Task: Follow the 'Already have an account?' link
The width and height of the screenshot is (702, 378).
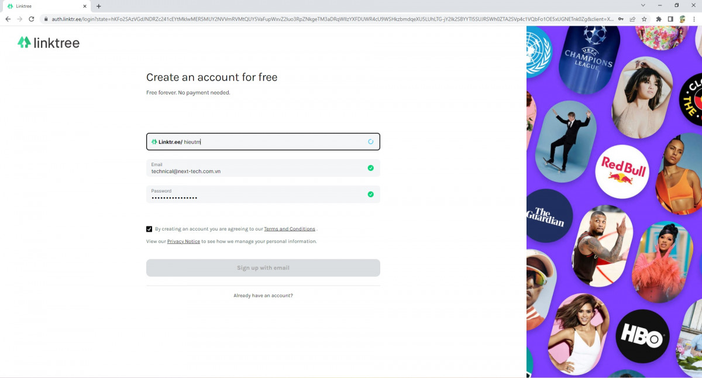Action: [x=263, y=295]
